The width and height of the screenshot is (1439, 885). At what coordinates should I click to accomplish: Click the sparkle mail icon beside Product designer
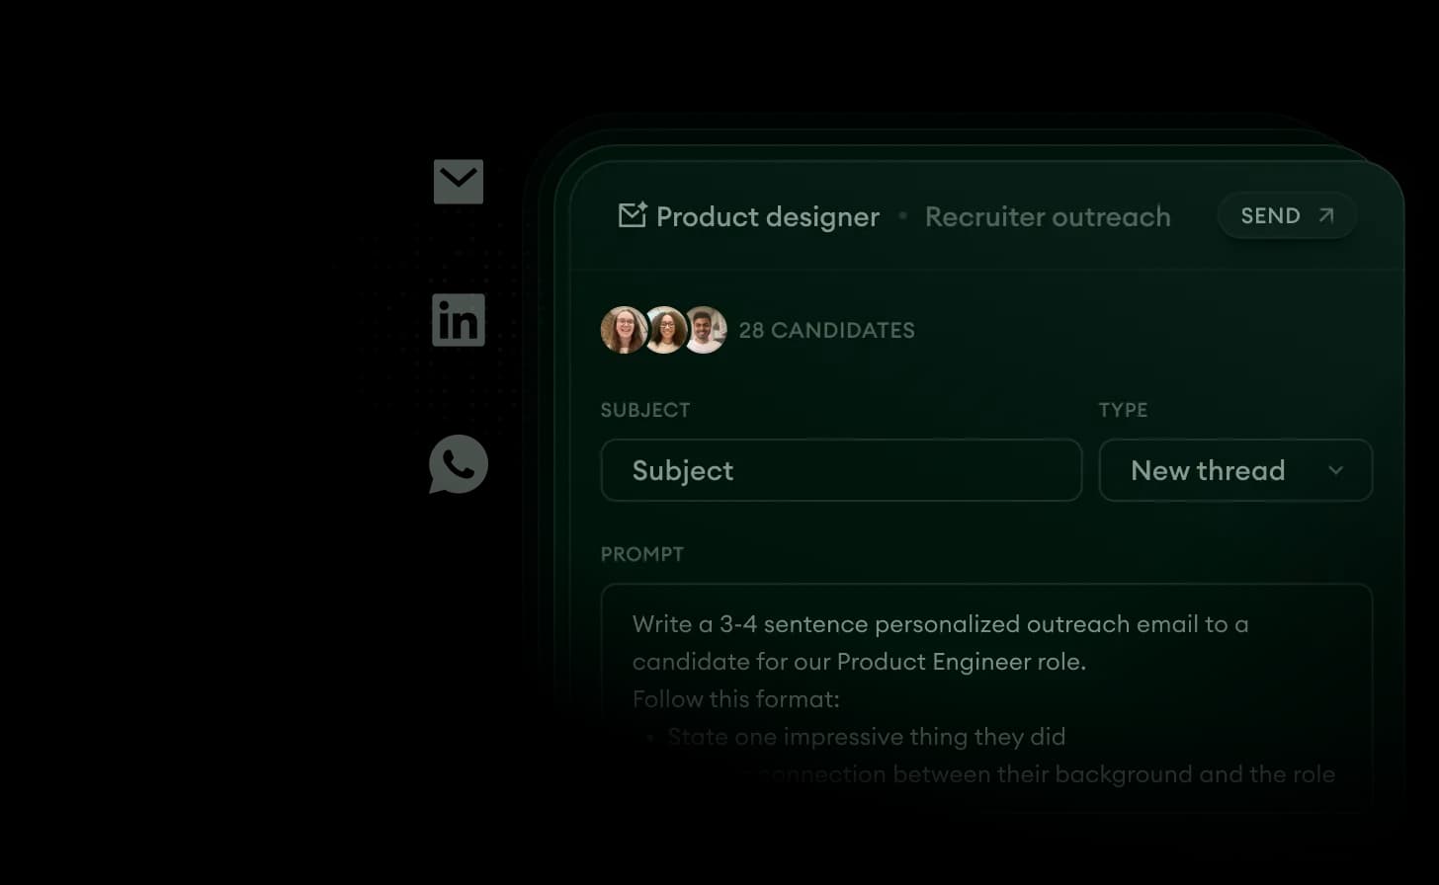point(632,215)
